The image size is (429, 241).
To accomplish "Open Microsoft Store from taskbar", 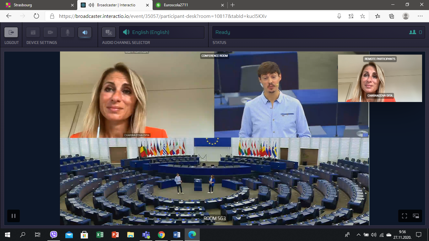I will [x=84, y=235].
